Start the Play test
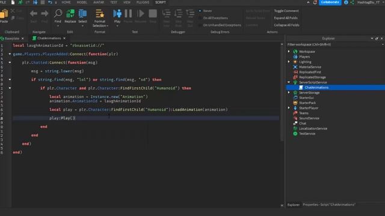Screen dimensions: 385x216 click(117, 13)
